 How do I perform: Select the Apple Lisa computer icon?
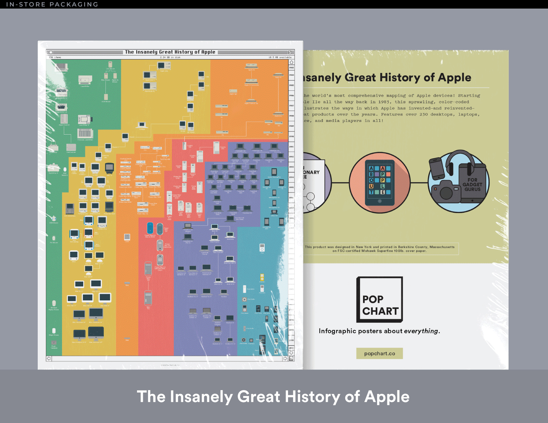(x=163, y=66)
